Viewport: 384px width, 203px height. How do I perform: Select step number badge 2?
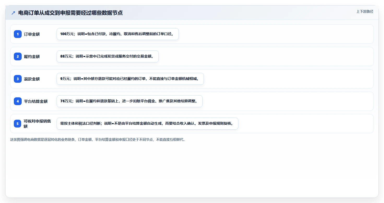click(x=18, y=56)
